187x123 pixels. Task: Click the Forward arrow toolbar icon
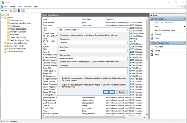pos(6,10)
